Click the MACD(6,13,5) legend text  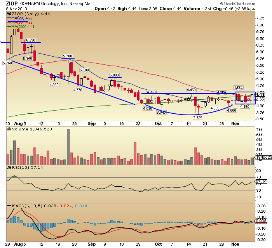pyautogui.click(x=27, y=206)
